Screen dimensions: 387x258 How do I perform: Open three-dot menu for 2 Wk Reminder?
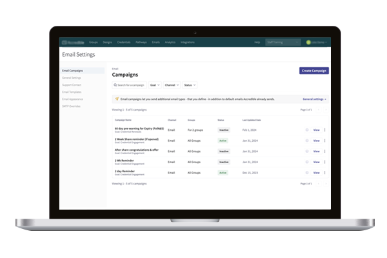point(324,162)
